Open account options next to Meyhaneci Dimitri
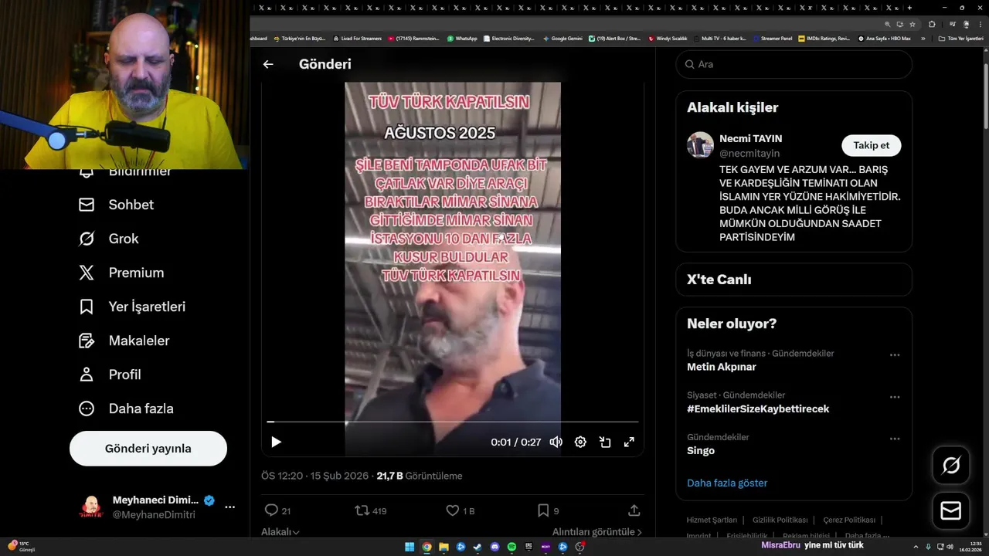 (229, 507)
